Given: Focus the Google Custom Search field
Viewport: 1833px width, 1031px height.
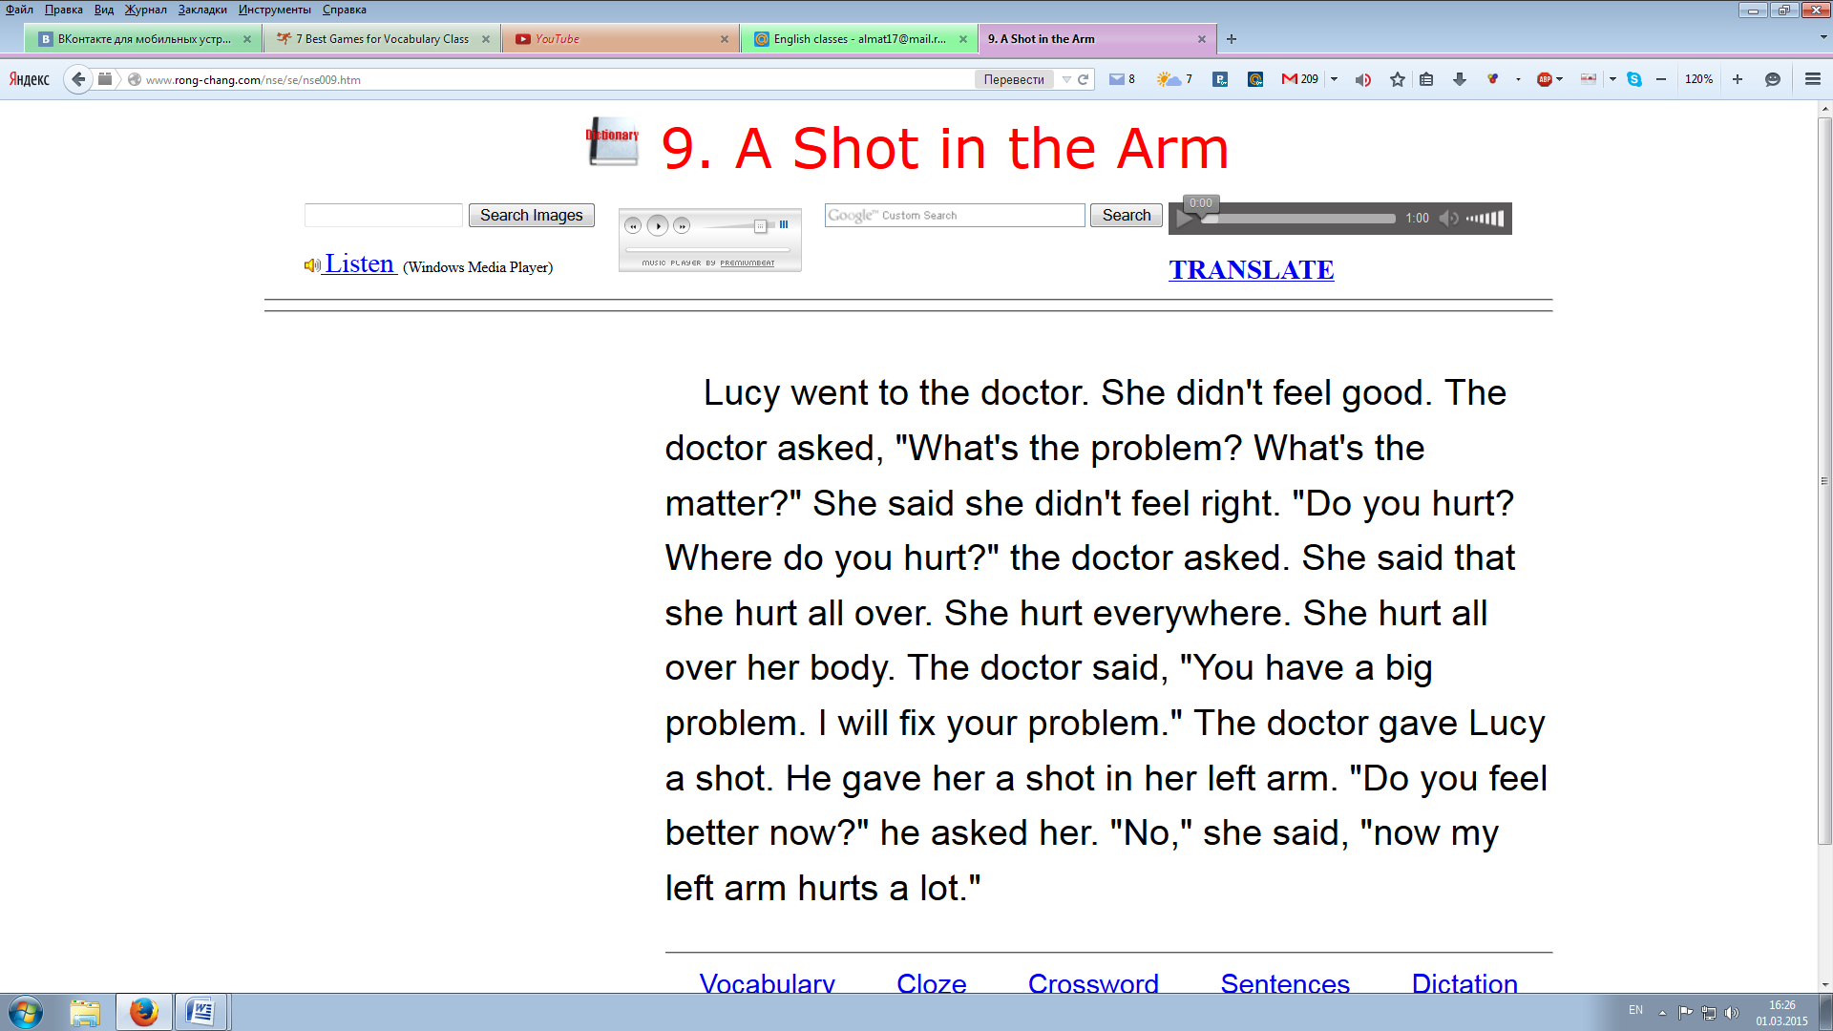Looking at the screenshot, I should pyautogui.click(x=955, y=215).
